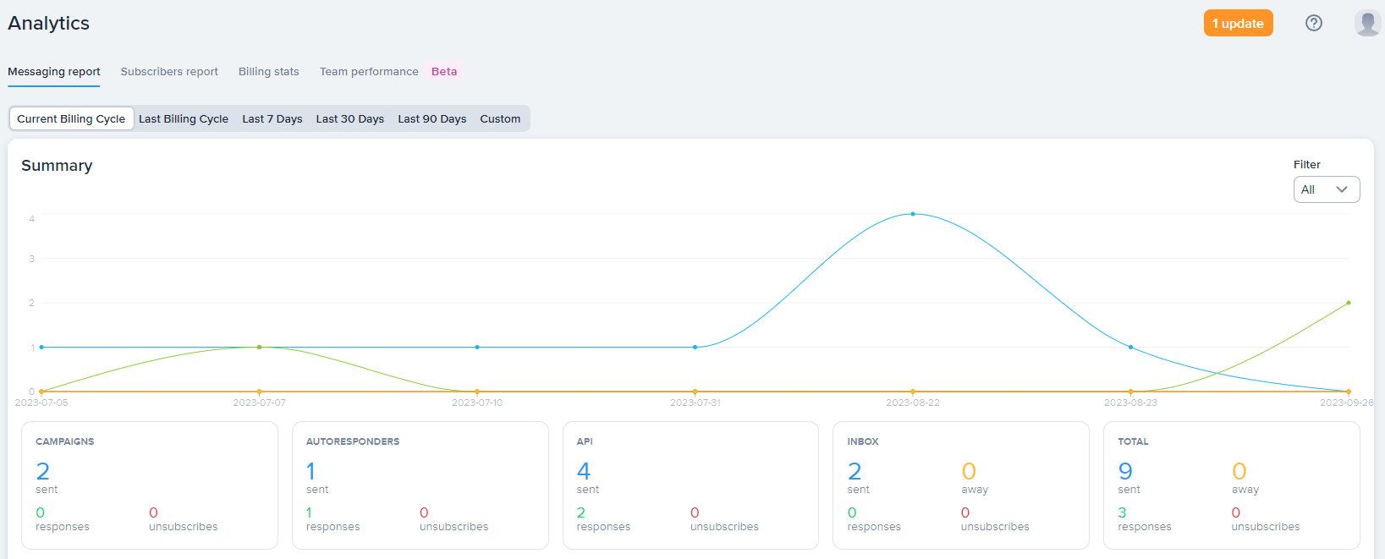Open the user profile avatar
This screenshot has height=559, width=1385.
click(x=1367, y=23)
